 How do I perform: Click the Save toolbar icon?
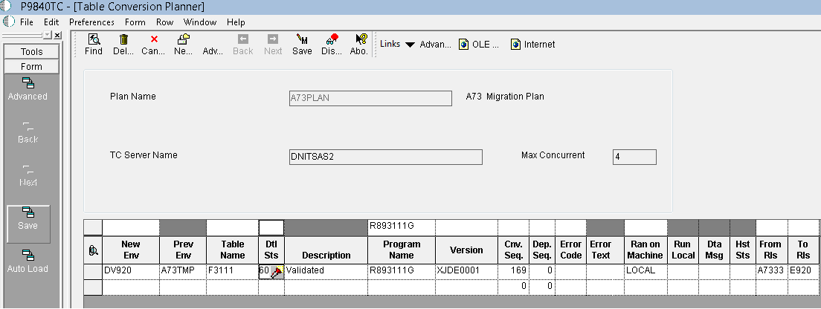(302, 39)
